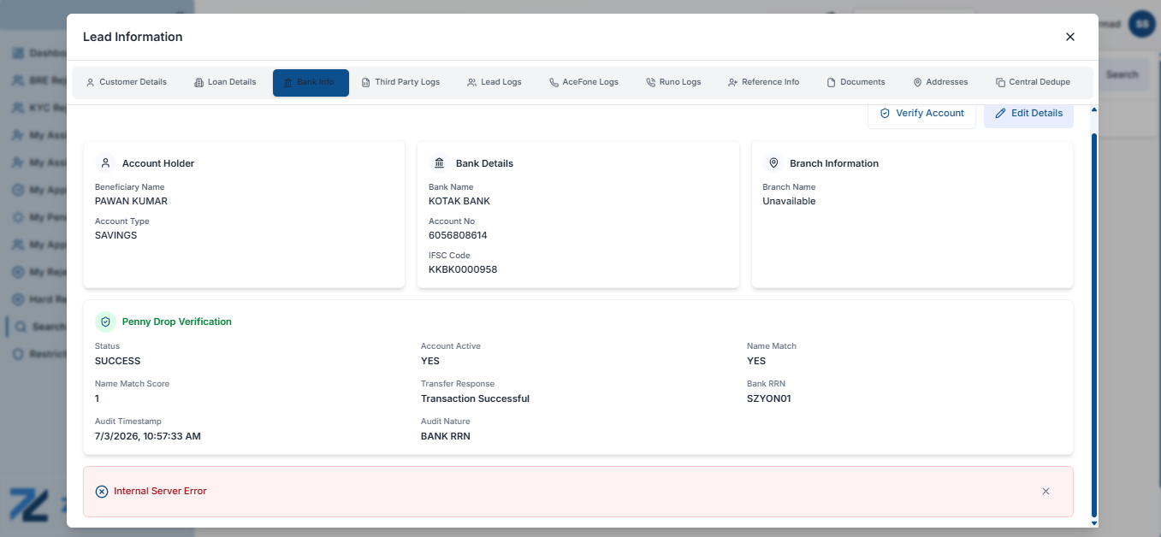Click the user avatar in the background header
Screen dimensions: 1161x537
pyautogui.click(x=1141, y=24)
